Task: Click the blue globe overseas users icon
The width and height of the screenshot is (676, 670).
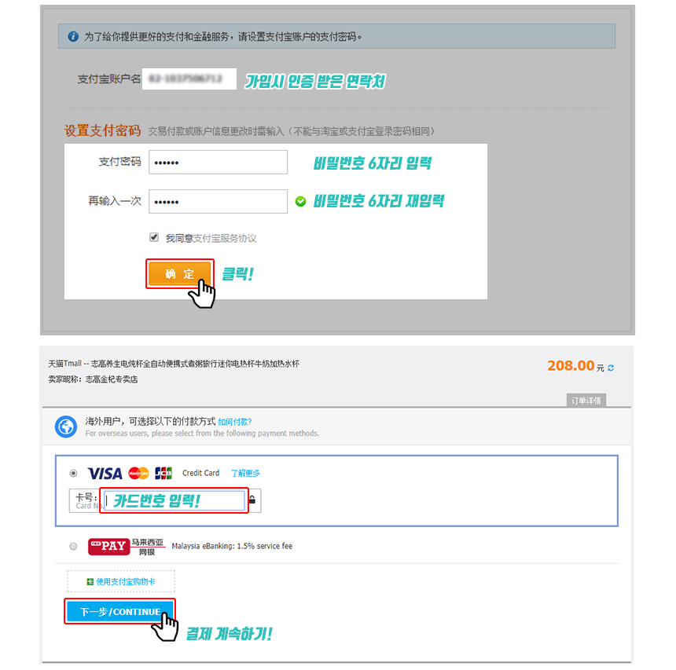Action: (x=66, y=427)
